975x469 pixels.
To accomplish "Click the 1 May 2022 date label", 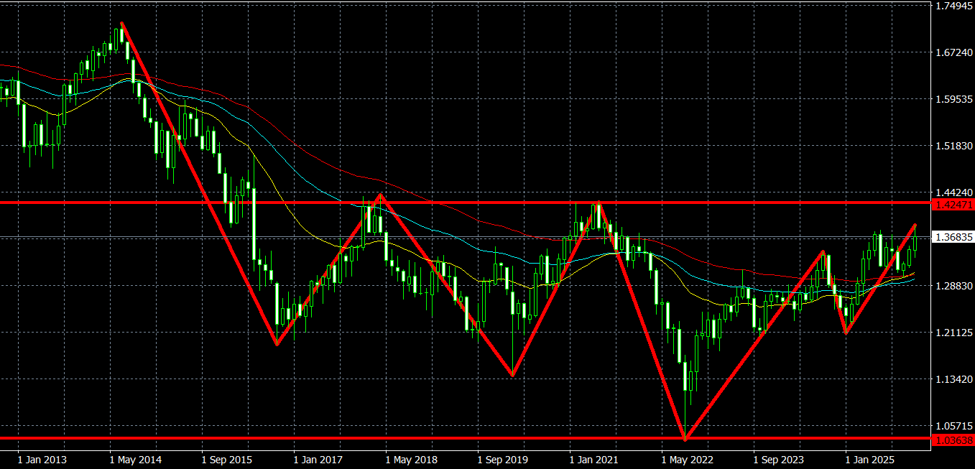I will pyautogui.click(x=688, y=458).
